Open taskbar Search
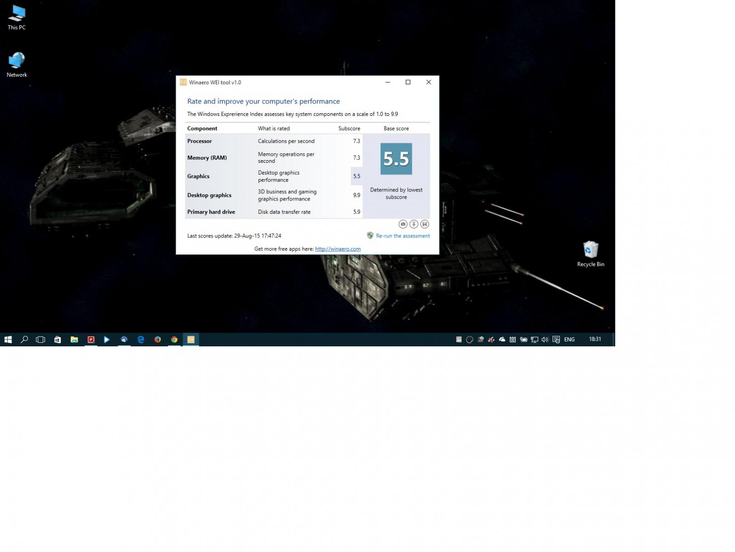The image size is (735, 552). pyautogui.click(x=24, y=339)
